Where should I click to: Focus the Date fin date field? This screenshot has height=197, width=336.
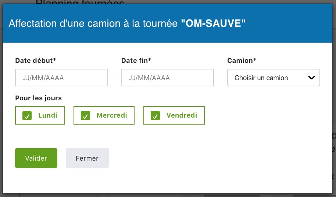coord(167,78)
